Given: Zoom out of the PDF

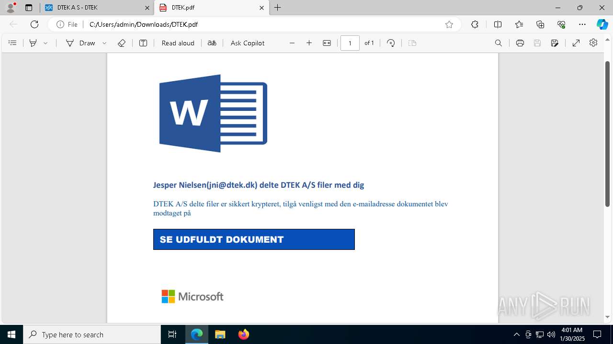Looking at the screenshot, I should pos(292,43).
